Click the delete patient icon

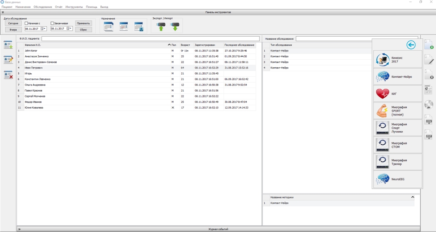pos(8,75)
